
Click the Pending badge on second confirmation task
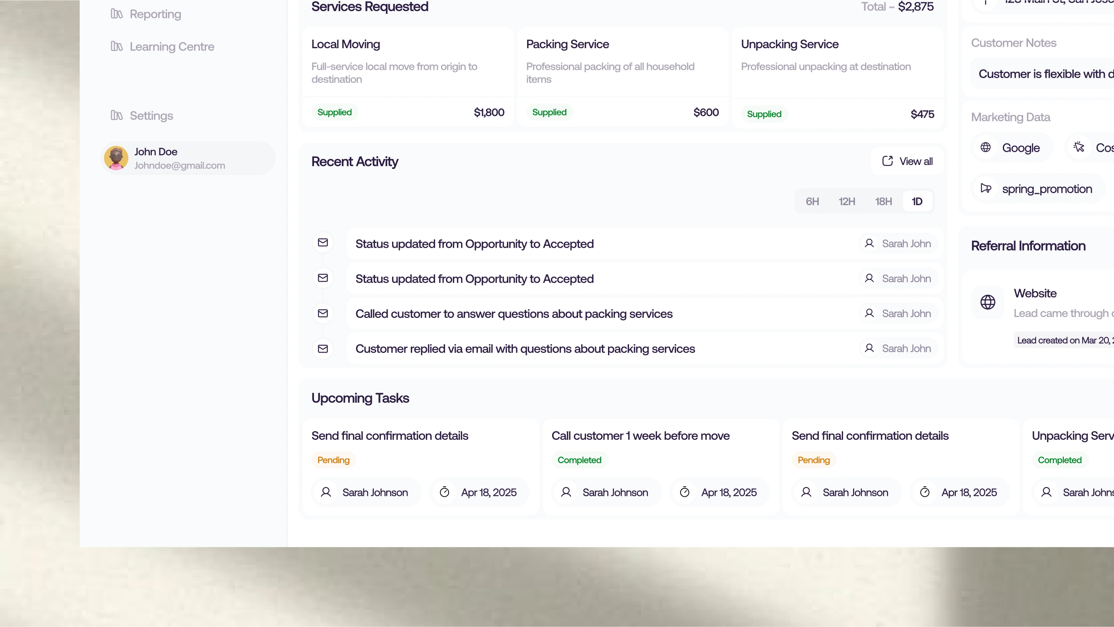[814, 460]
